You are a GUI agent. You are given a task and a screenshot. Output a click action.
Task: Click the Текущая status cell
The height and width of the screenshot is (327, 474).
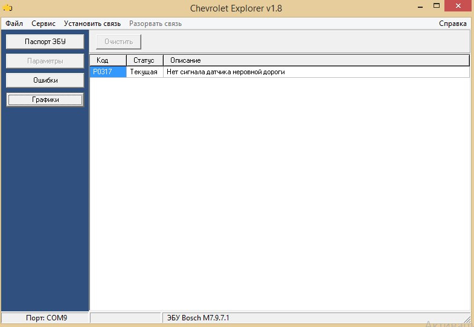coord(145,72)
